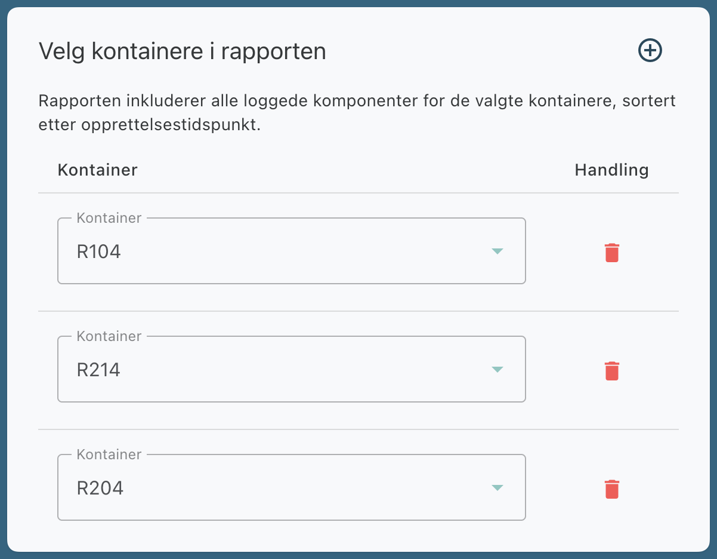Click the trash icon for R214
Screen dimensions: 717x559
[612, 371]
